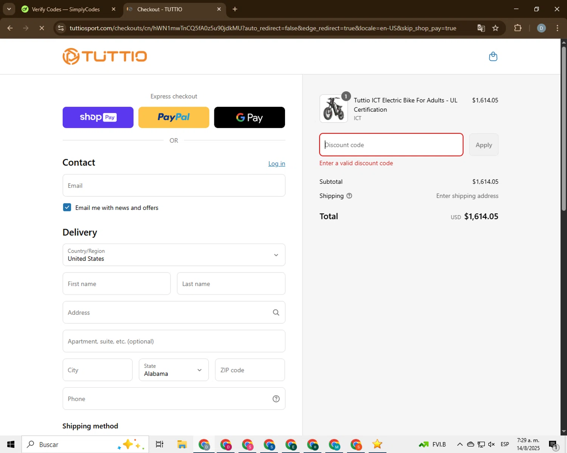Click the 'Enter a valid discount code' message

(356, 163)
